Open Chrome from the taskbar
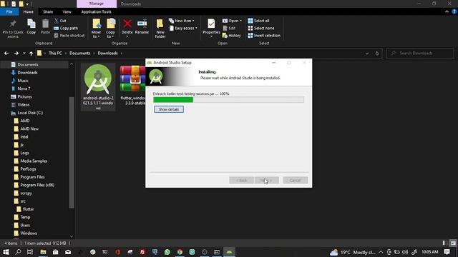Viewport: 458px width, 257px height. coord(180,252)
